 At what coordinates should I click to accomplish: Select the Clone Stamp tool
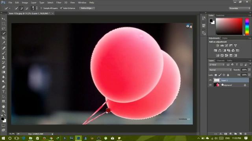[x=4, y=58]
